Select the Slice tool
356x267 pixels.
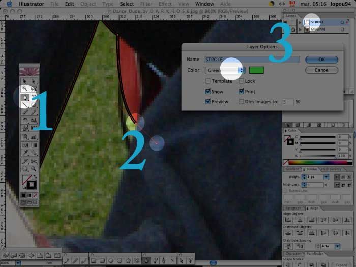pos(25,161)
